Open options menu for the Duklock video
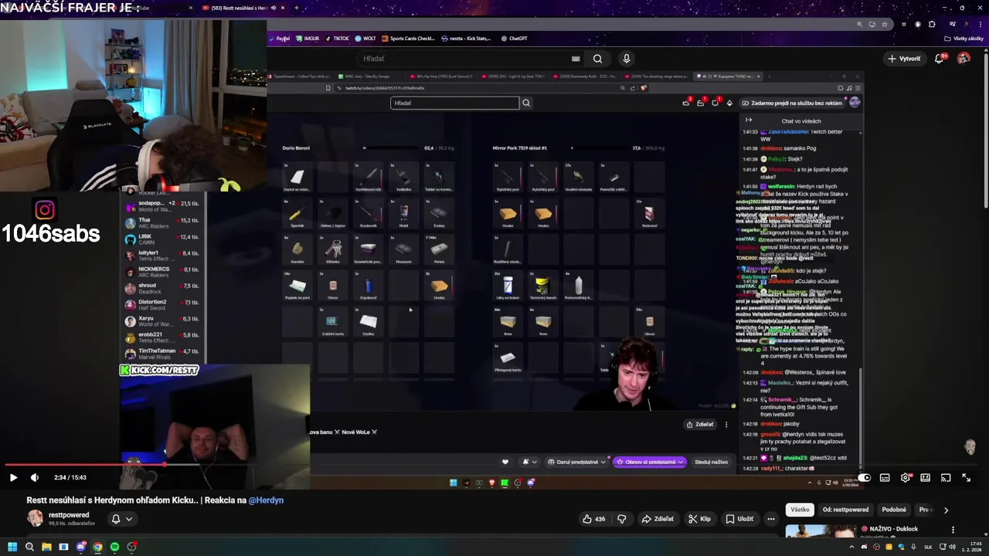Image resolution: width=989 pixels, height=556 pixels. click(x=953, y=530)
